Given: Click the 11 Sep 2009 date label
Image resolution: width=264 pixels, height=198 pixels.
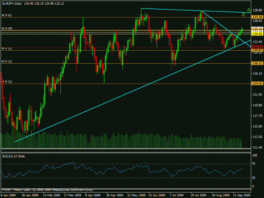Looking at the screenshot, I should point(242,195).
